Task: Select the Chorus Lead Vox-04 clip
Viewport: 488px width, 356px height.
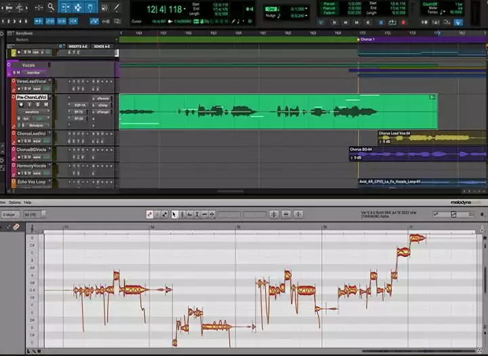Action: pyautogui.click(x=432, y=138)
